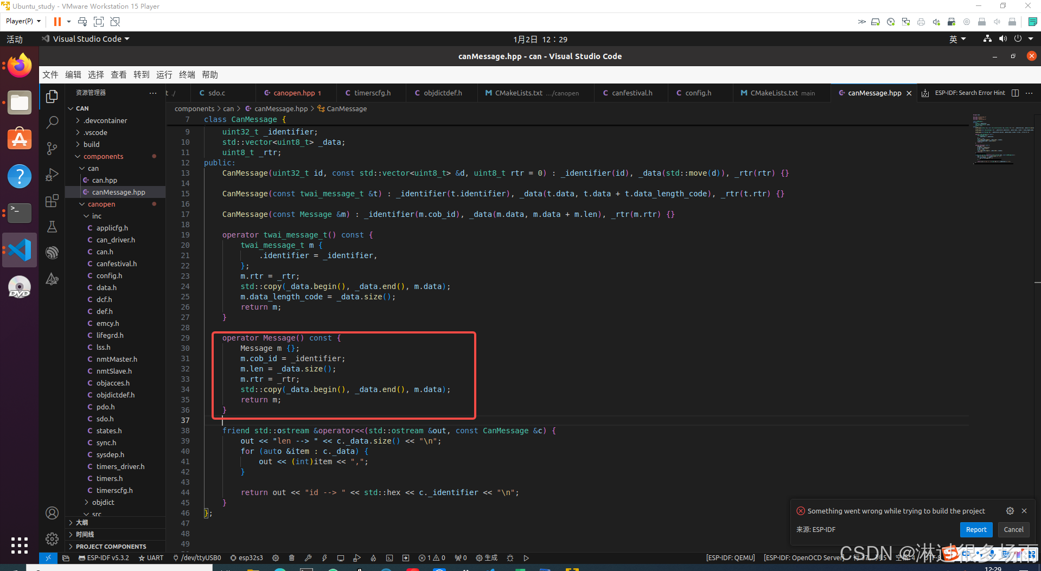Click the Report button in notification
This screenshot has height=571, width=1041.
tap(976, 530)
